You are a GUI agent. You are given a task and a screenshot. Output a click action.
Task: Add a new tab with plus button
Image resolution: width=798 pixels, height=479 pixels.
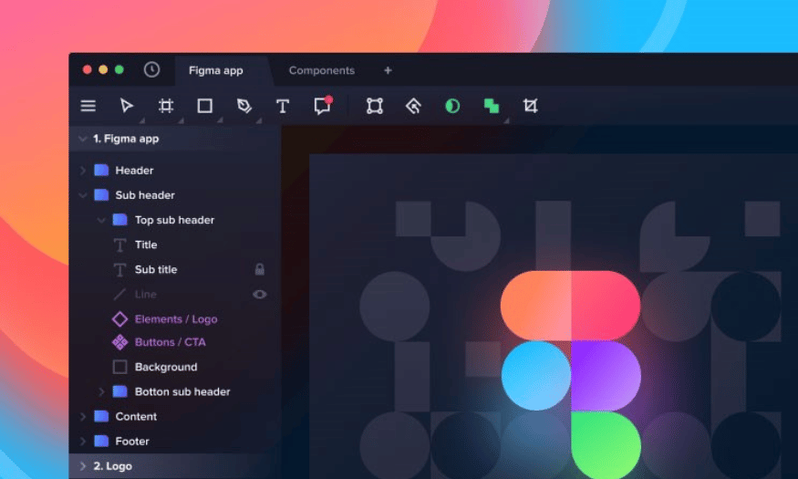coord(388,70)
